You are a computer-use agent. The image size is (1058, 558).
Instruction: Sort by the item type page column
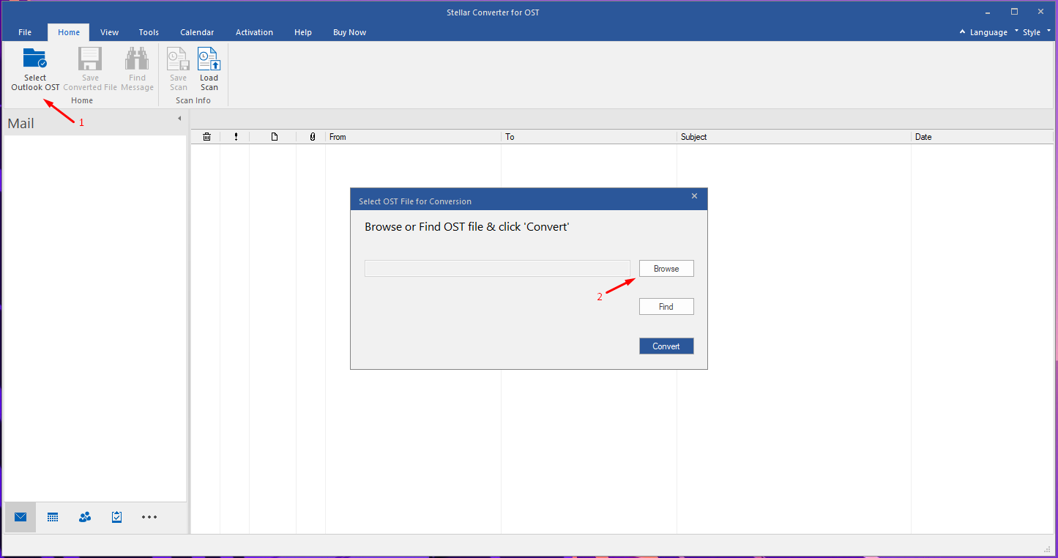[275, 137]
